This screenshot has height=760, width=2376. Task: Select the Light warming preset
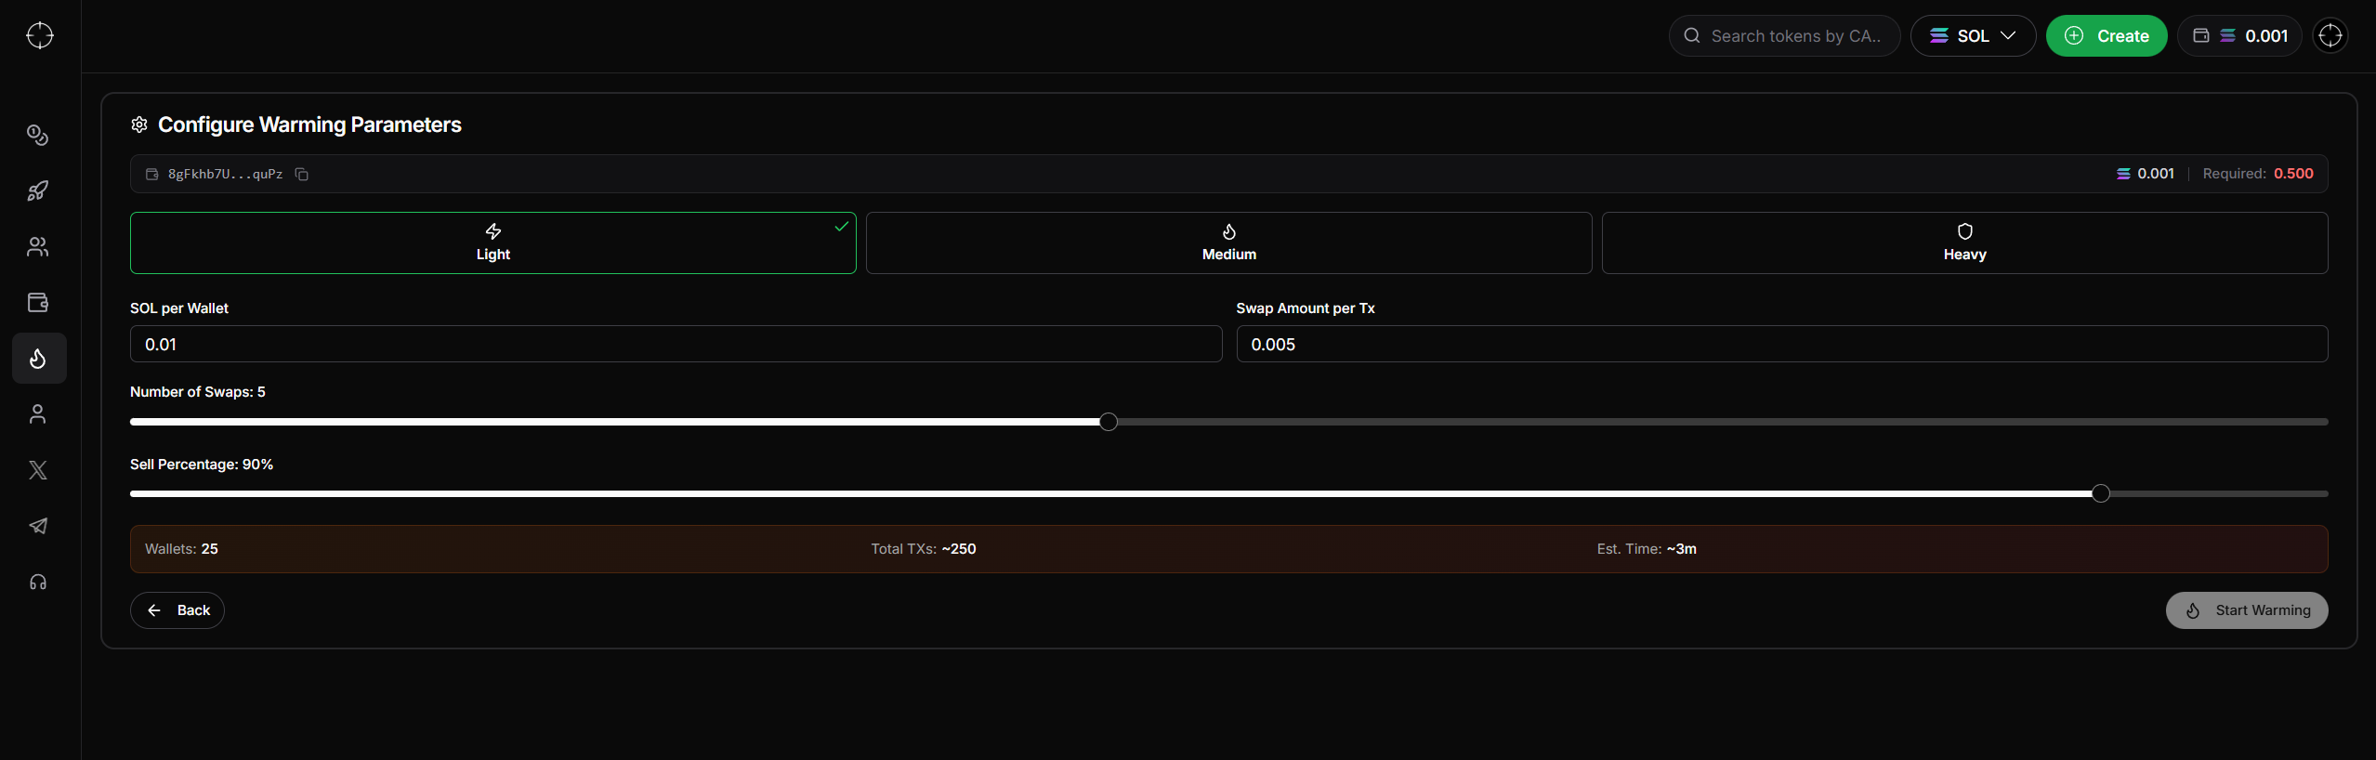(x=492, y=242)
